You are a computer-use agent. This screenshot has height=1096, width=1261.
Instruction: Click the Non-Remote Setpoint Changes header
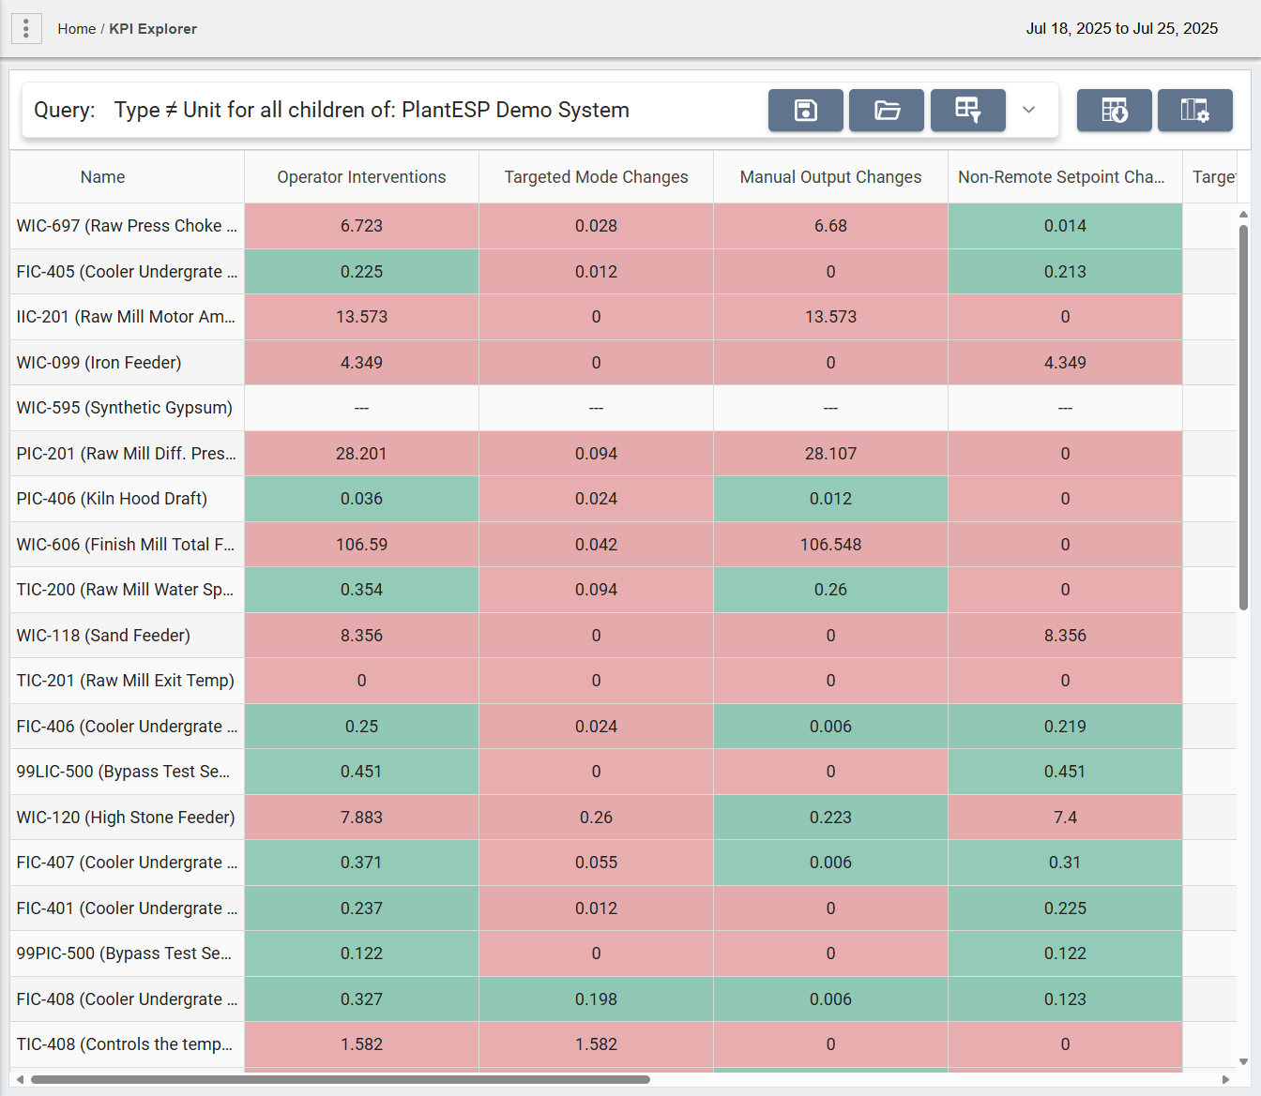point(1066,177)
